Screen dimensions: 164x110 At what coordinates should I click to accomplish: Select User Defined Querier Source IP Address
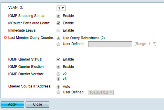(x=58, y=92)
